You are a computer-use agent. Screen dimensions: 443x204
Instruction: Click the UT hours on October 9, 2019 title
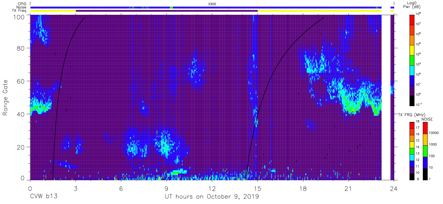tap(212, 196)
